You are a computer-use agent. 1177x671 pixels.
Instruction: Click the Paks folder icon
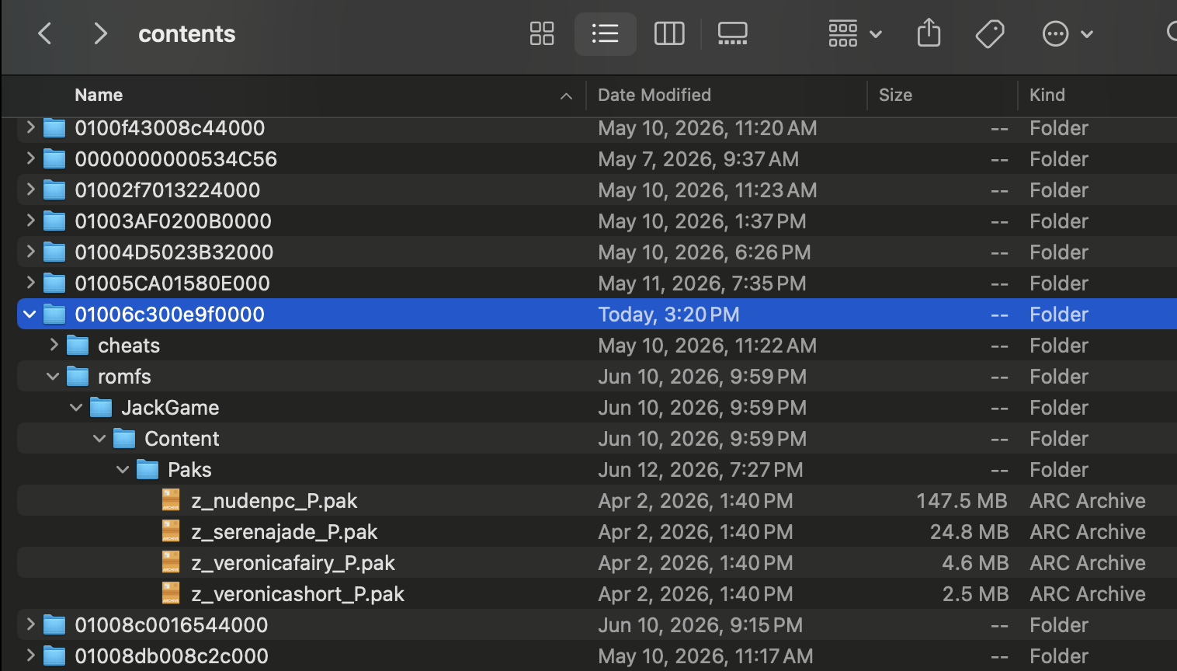pos(148,469)
